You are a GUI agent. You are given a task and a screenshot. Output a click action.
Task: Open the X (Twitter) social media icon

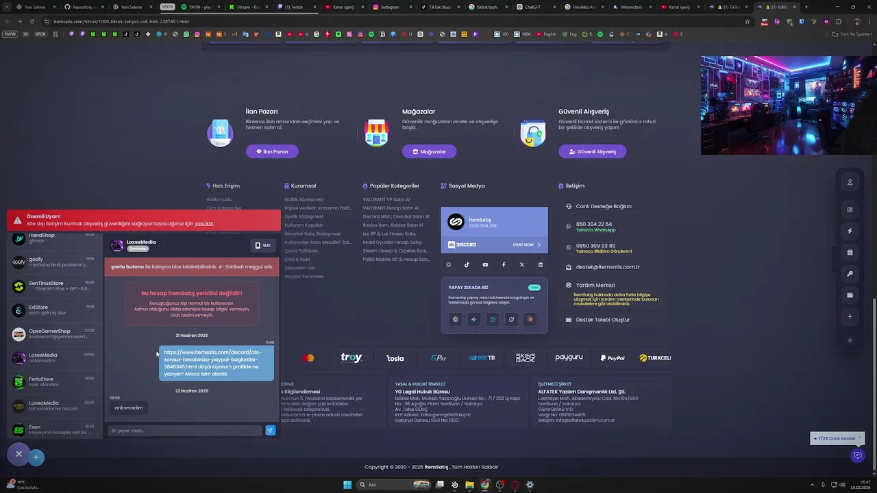pos(522,264)
